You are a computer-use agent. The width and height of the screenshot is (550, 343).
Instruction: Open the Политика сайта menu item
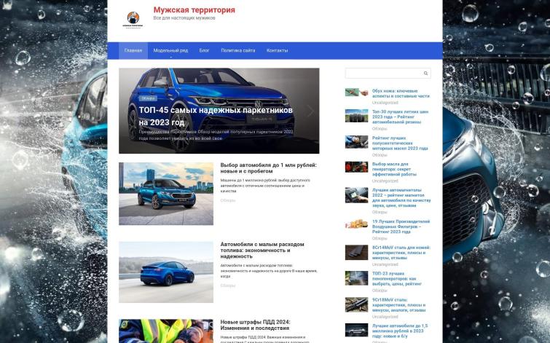click(237, 50)
